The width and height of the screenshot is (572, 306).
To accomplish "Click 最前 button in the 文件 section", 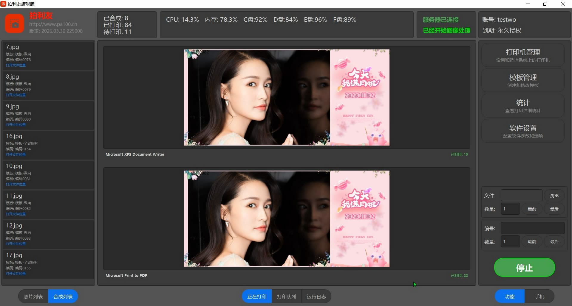I will pos(532,209).
